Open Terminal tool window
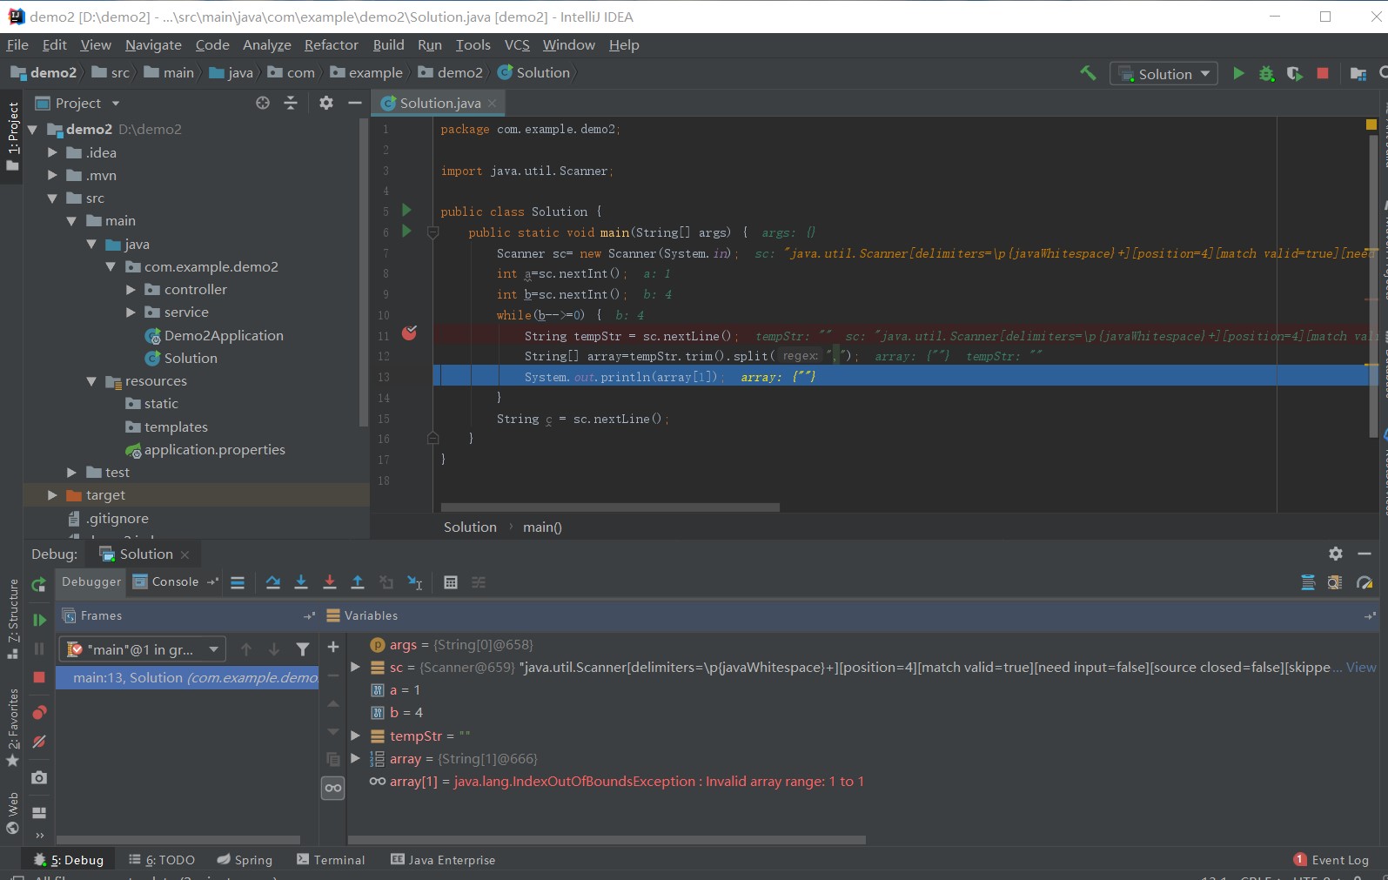Image resolution: width=1388 pixels, height=880 pixels. [x=330, y=860]
